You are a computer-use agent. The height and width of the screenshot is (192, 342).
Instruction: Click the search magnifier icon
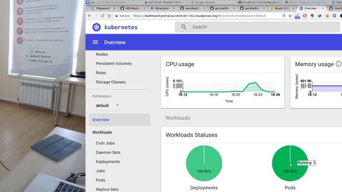click(x=184, y=27)
